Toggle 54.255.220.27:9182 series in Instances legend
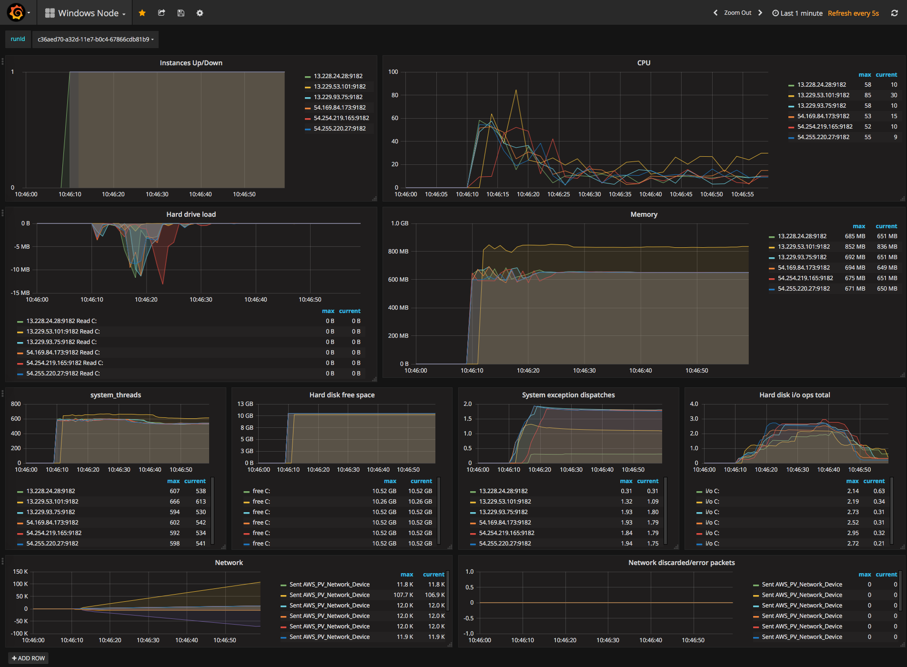 (x=340, y=129)
